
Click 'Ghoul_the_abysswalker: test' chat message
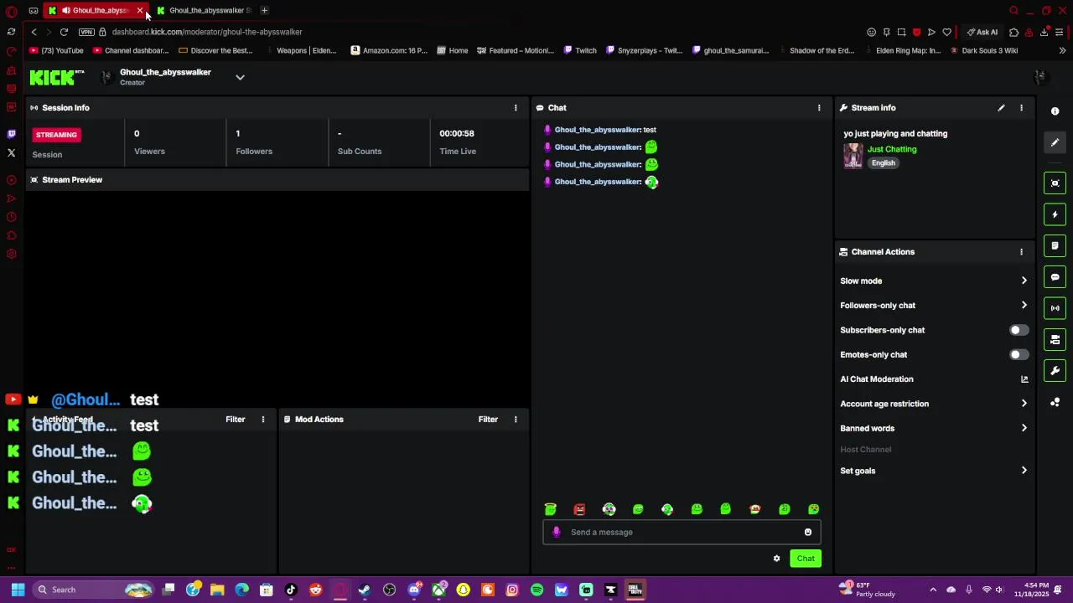point(600,130)
